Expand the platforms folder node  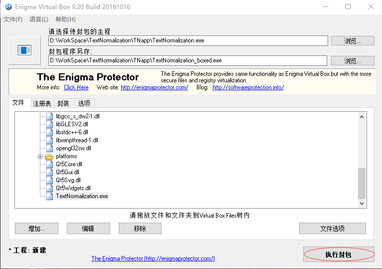(x=40, y=156)
